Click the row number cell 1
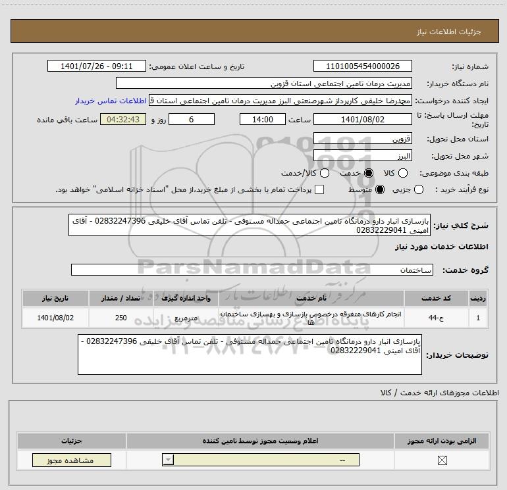 pos(478,318)
